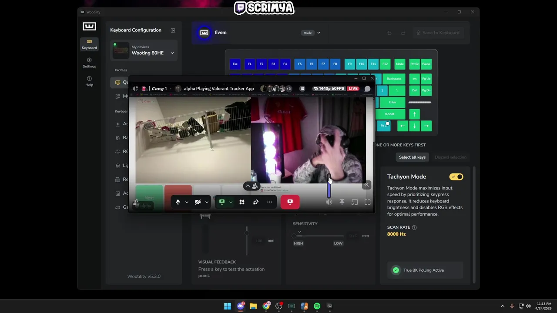Click speaker icon in Discord title bar
The height and width of the screenshot is (313, 557).
coord(135,89)
